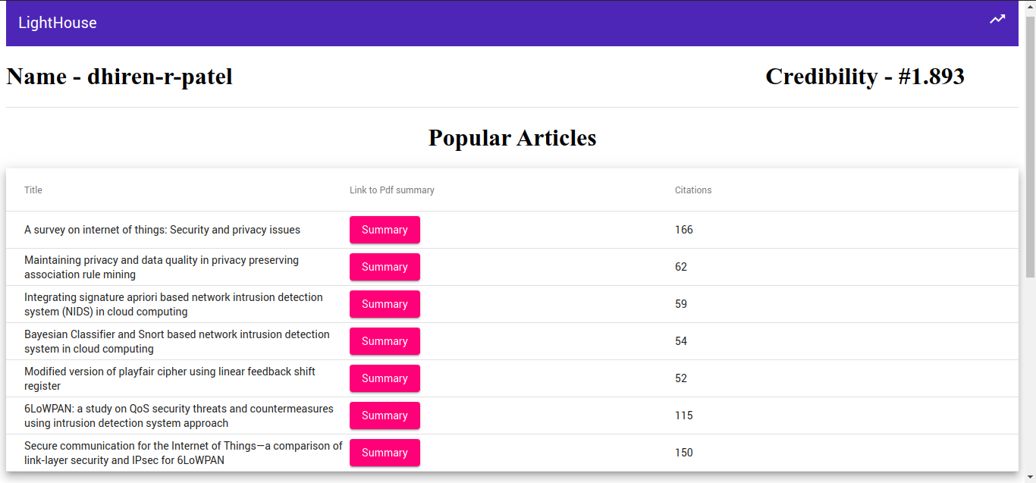Click title 'Bayesian Classifier and Snort based'
The height and width of the screenshot is (483, 1036).
177,341
